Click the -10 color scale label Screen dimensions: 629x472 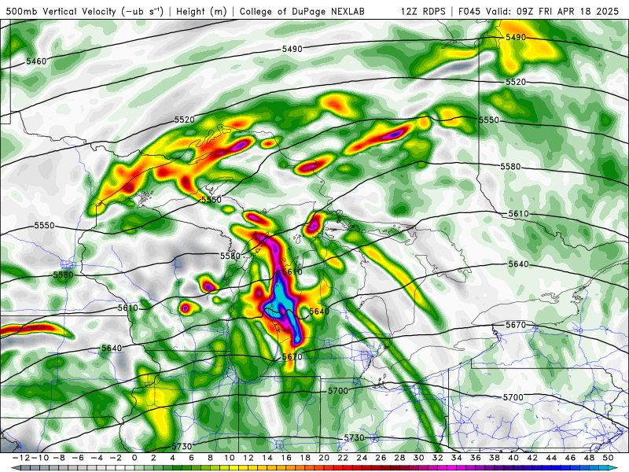40,458
